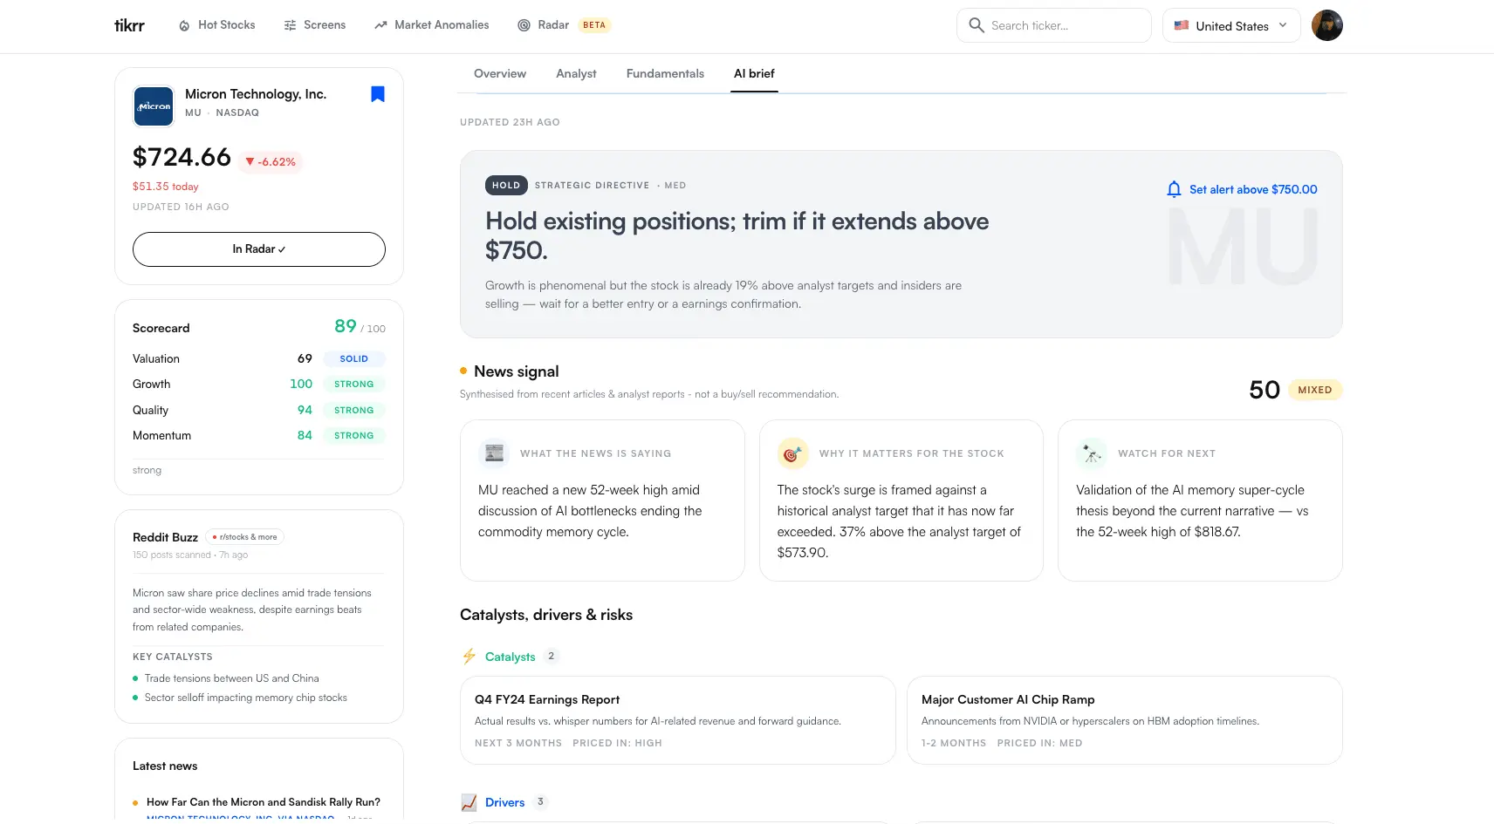Click the scorecard value 89
This screenshot has width=1494, height=824.
point(346,326)
